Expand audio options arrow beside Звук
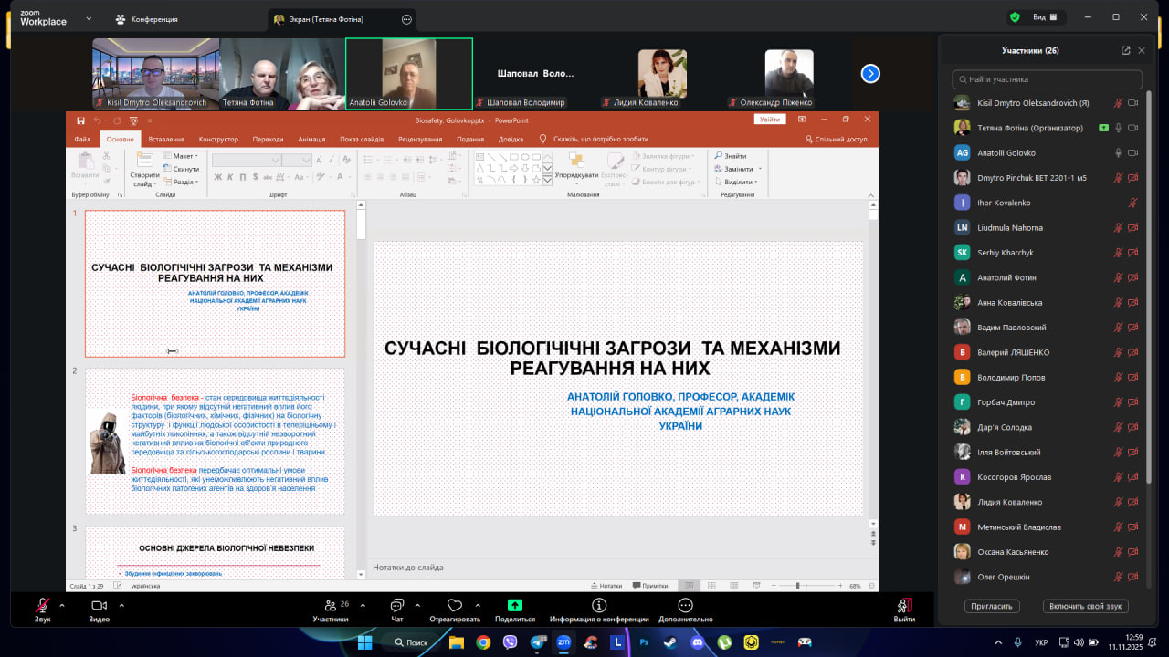Viewport: 1169px width, 657px height. 62,605
